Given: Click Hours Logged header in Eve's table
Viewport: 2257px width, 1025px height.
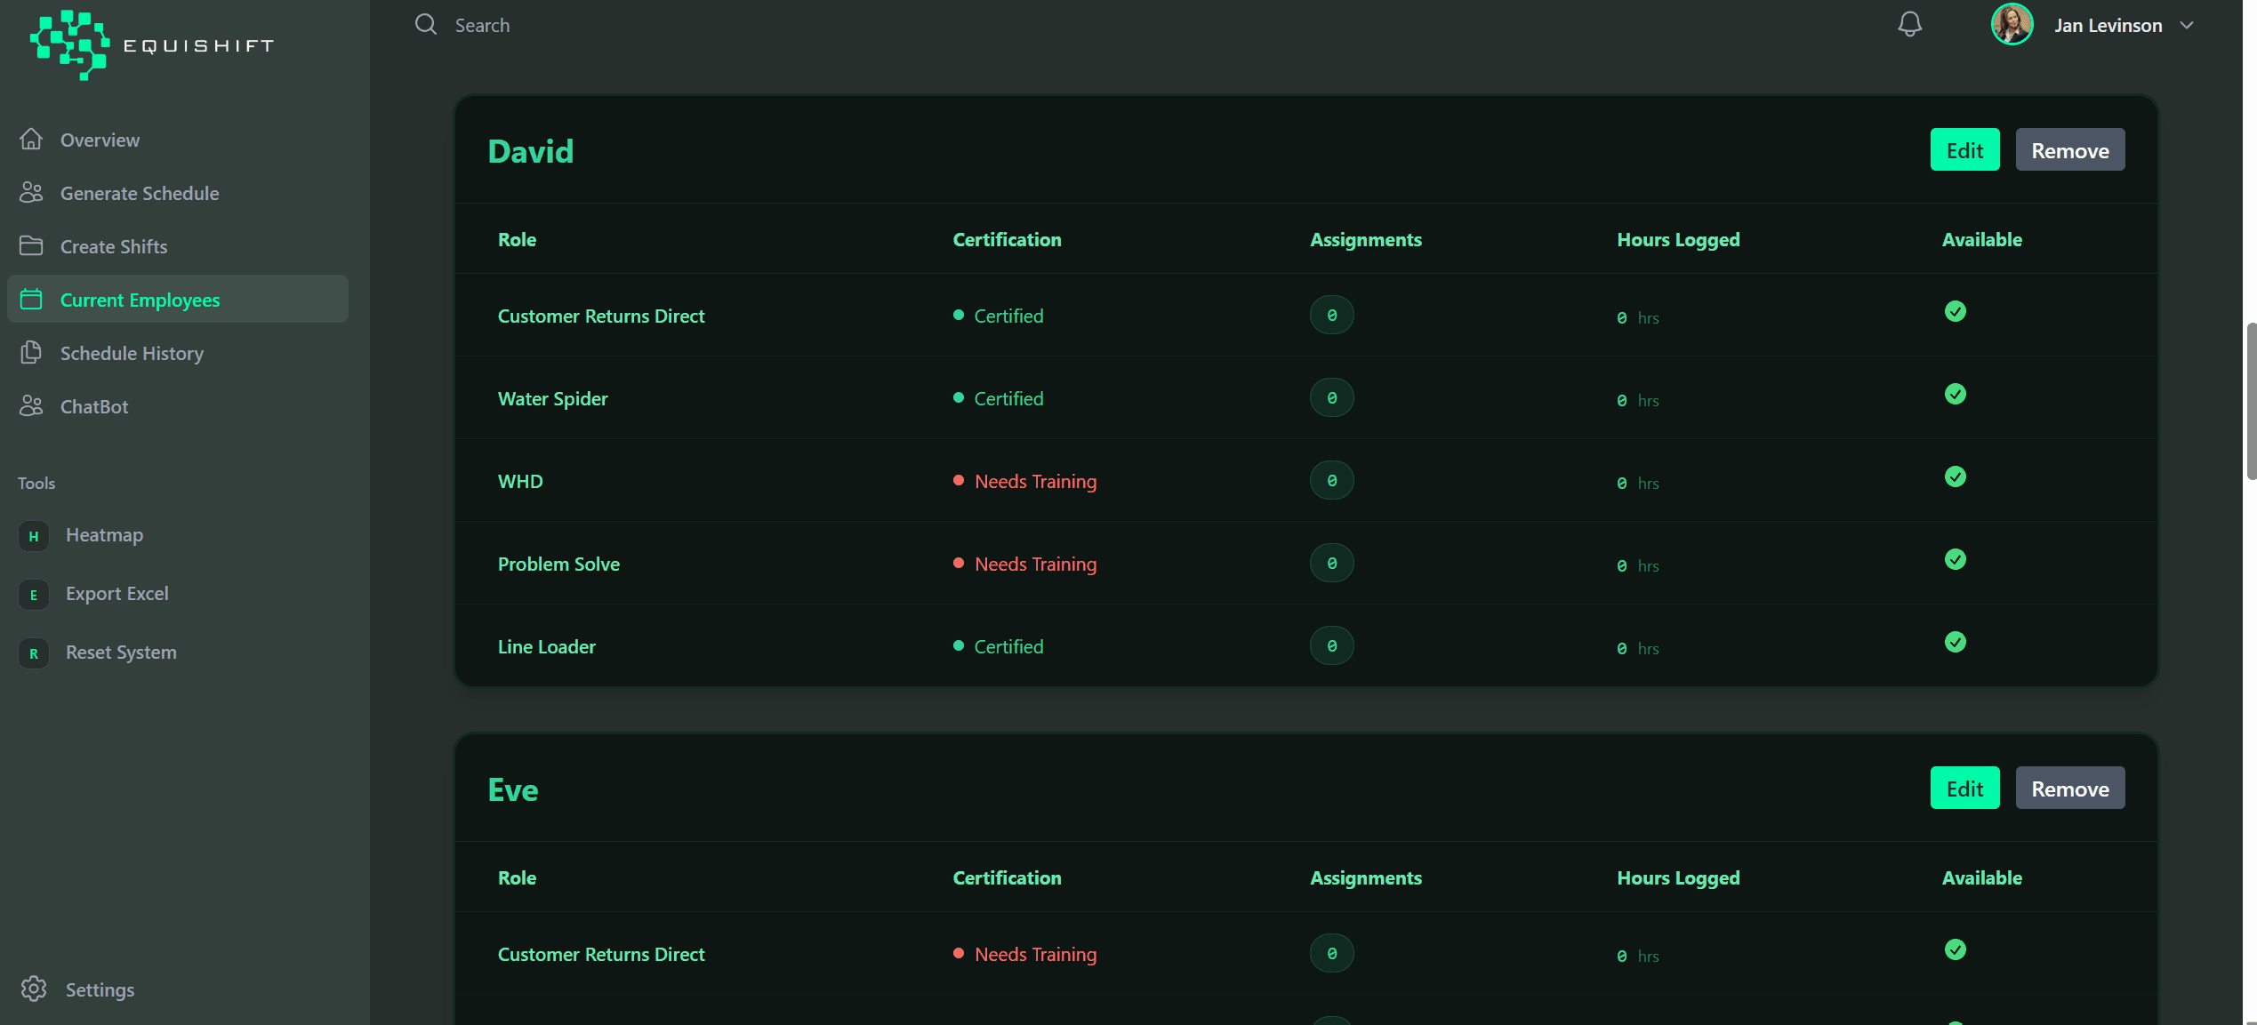Looking at the screenshot, I should [x=1678, y=877].
